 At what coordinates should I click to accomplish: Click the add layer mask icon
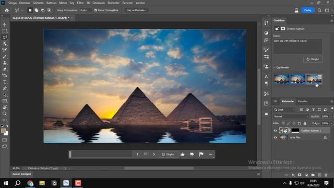point(300,175)
